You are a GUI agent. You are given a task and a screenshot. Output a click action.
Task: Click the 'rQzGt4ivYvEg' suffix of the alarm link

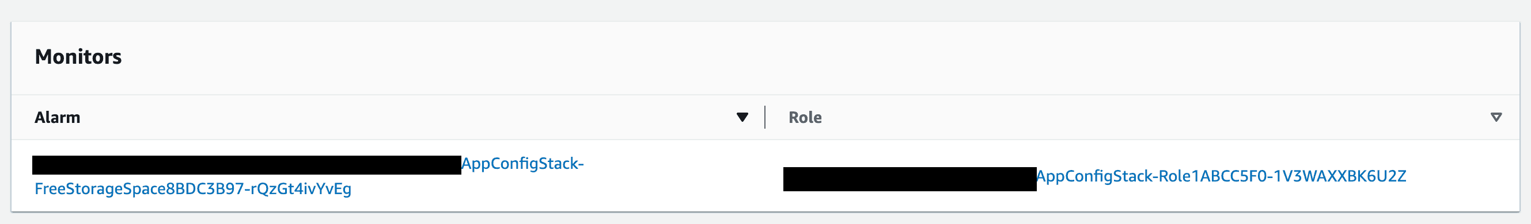point(301,189)
